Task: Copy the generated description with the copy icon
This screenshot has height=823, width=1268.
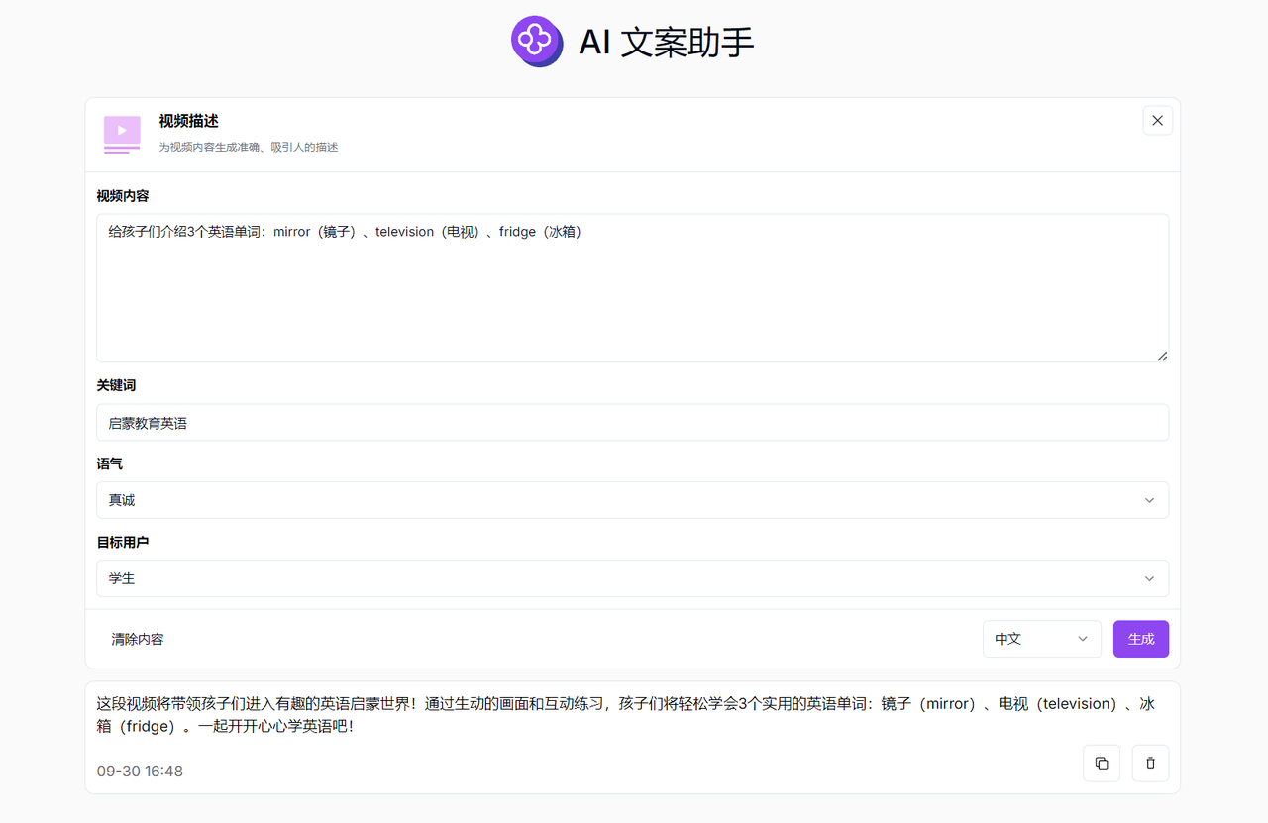Action: pyautogui.click(x=1102, y=764)
